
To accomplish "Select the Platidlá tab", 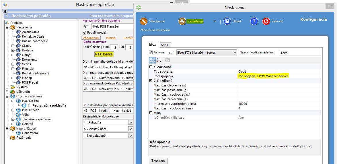I will 111,38.
